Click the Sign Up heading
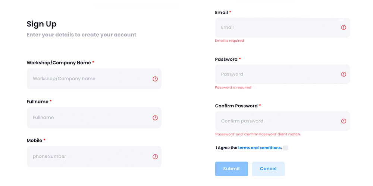373x186 pixels. pos(41,24)
